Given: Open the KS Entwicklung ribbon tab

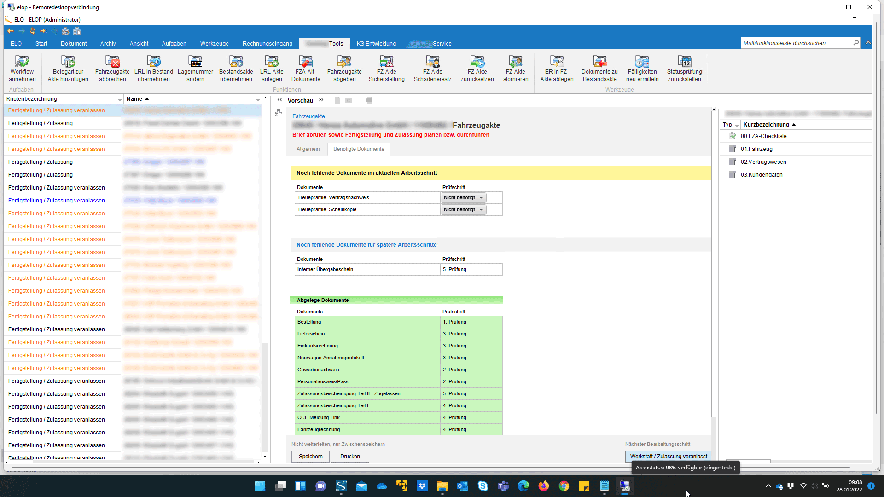Looking at the screenshot, I should (x=376, y=44).
